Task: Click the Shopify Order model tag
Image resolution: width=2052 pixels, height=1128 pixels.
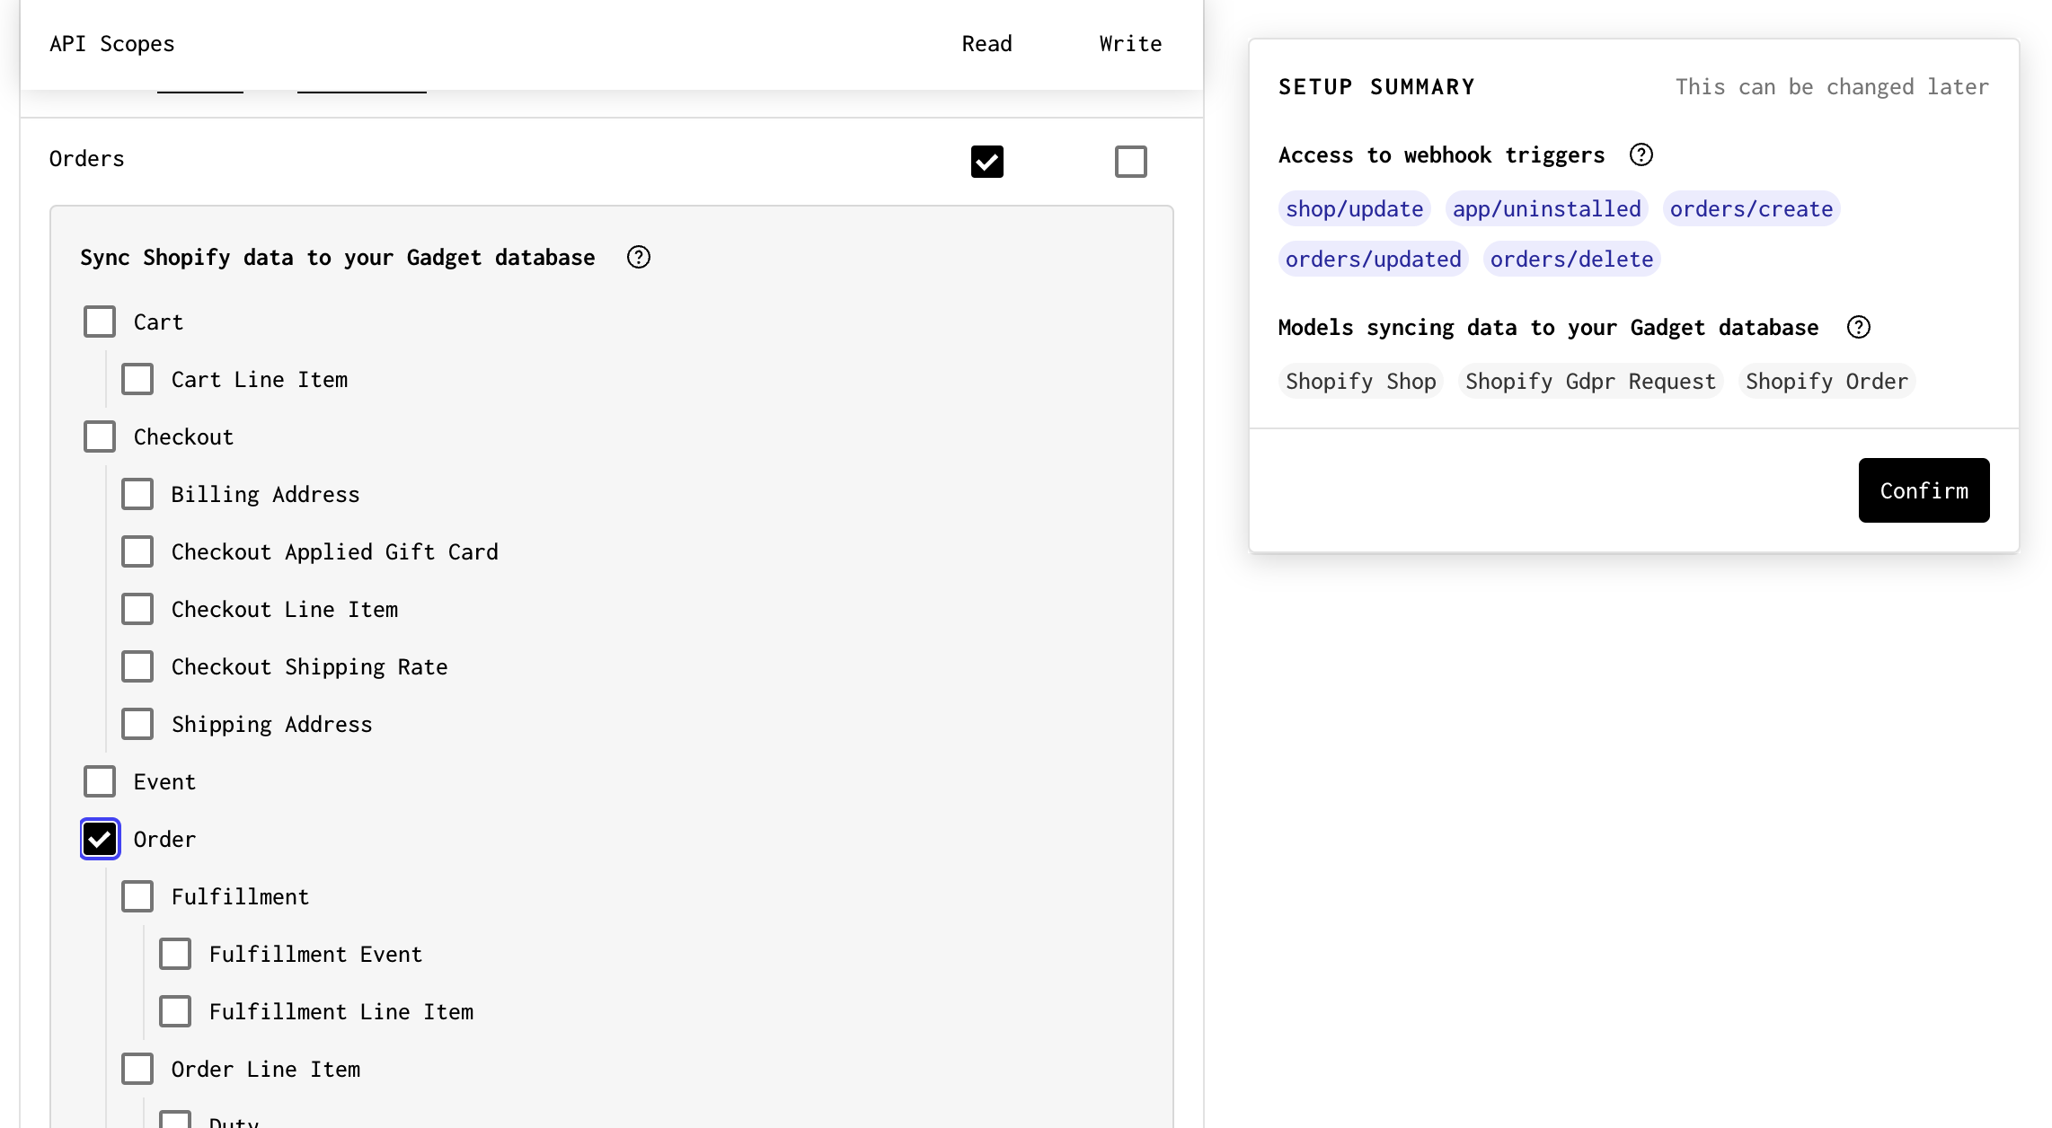Action: coord(1826,381)
